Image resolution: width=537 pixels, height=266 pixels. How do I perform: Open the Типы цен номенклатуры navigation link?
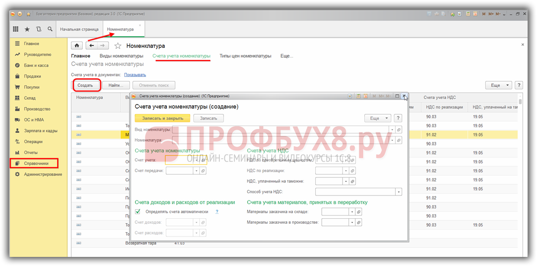245,56
